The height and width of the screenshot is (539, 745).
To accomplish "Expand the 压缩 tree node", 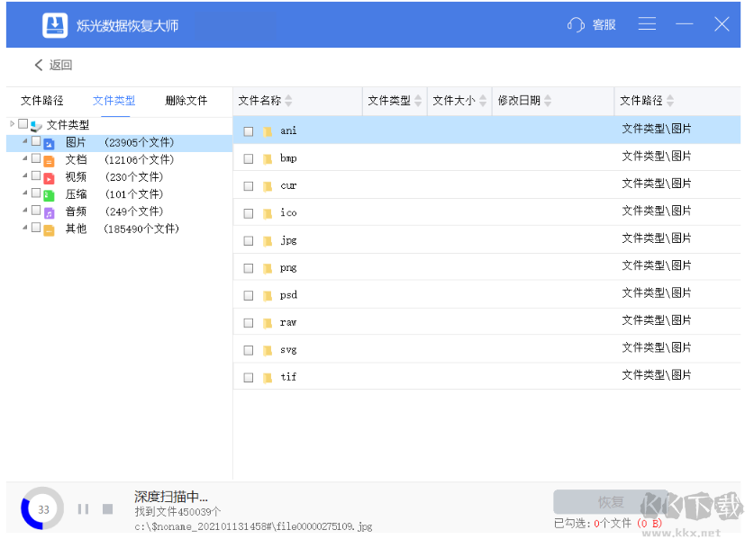I will click(24, 193).
